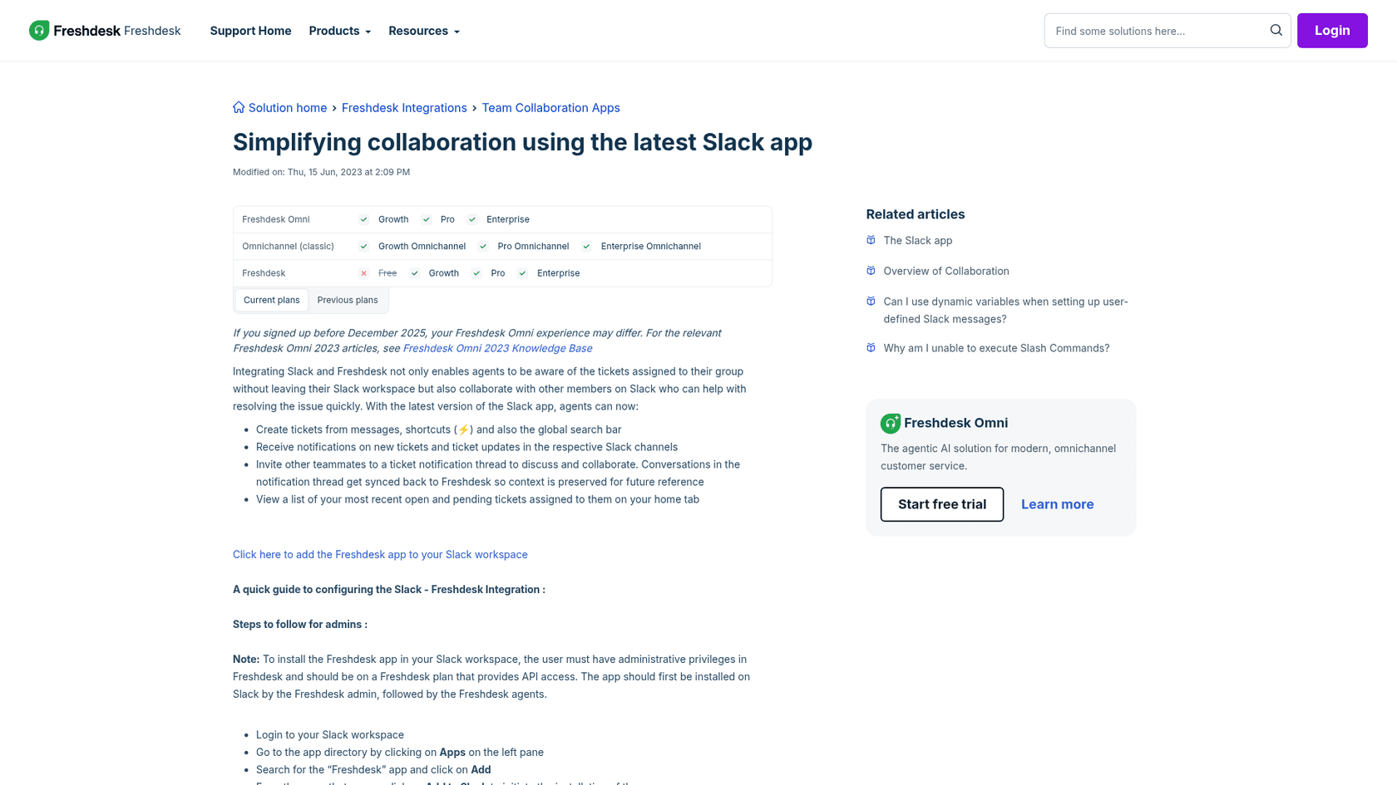1397x785 pixels.
Task: Expand the Resources dropdown menu
Action: (424, 31)
